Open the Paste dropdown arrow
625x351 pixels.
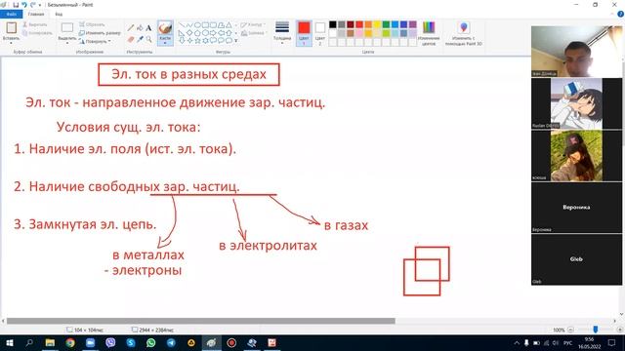click(x=11, y=43)
